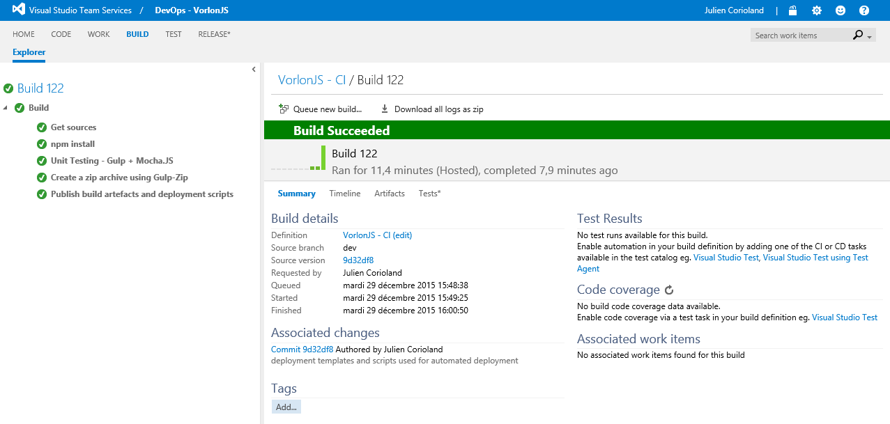Open the Commit 9d32df8 link
This screenshot has width=890, height=424.
302,349
